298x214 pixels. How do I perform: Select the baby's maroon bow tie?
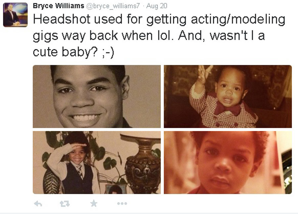pyautogui.click(x=227, y=109)
